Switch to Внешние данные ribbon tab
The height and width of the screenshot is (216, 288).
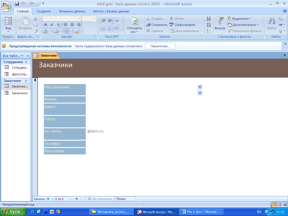click(x=72, y=11)
